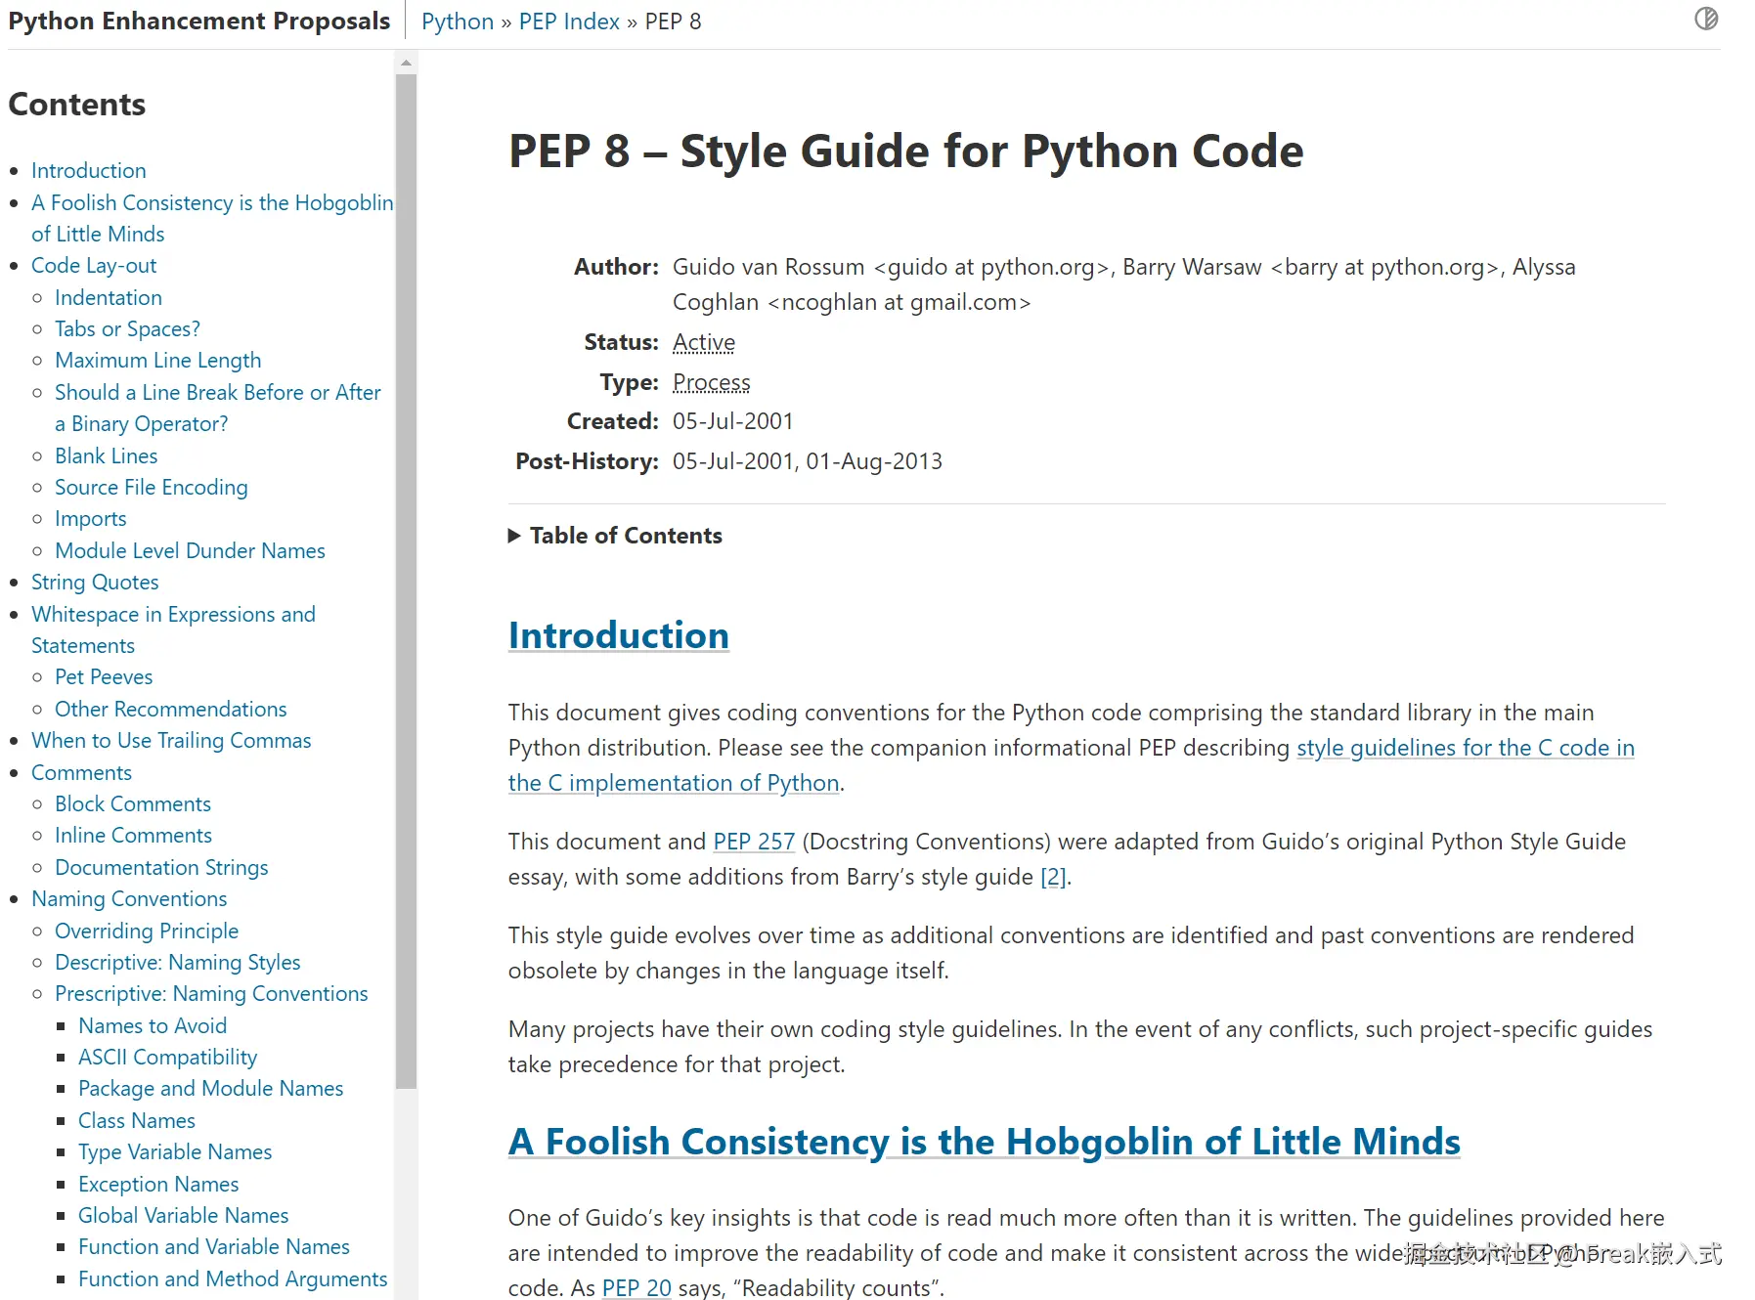Open Other Recommendations sidebar link
The height and width of the screenshot is (1300, 1755).
[171, 709]
